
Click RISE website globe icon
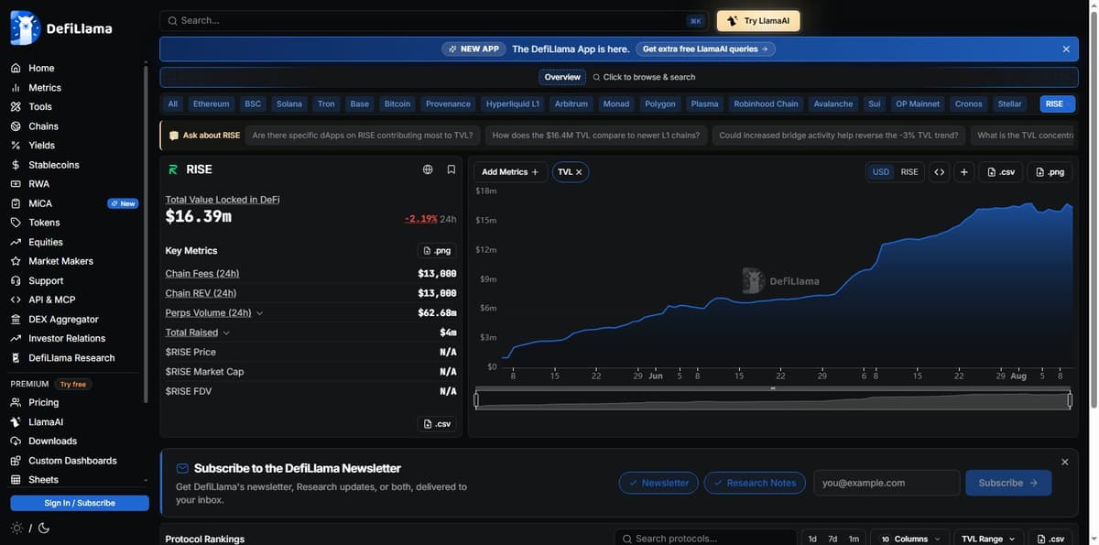coord(428,169)
